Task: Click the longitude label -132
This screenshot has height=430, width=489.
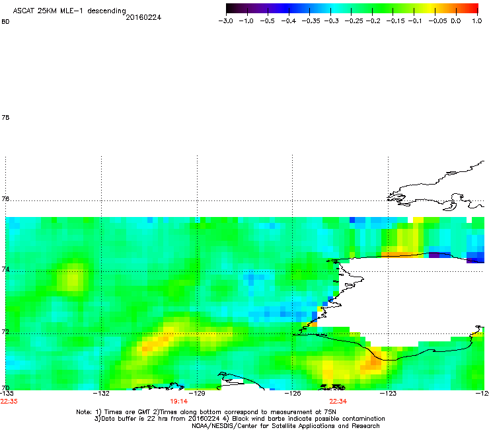Action: pyautogui.click(x=101, y=393)
